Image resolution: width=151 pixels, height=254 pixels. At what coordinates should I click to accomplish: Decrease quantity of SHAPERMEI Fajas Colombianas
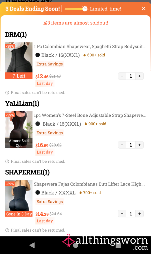click(122, 214)
